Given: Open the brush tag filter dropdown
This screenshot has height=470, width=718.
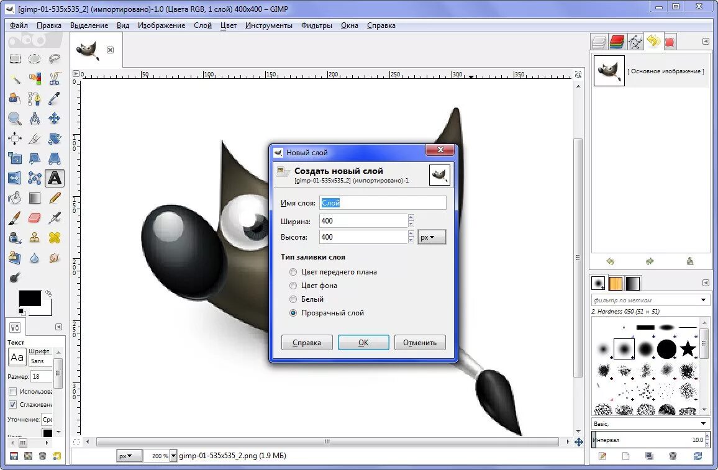Looking at the screenshot, I should (x=703, y=301).
